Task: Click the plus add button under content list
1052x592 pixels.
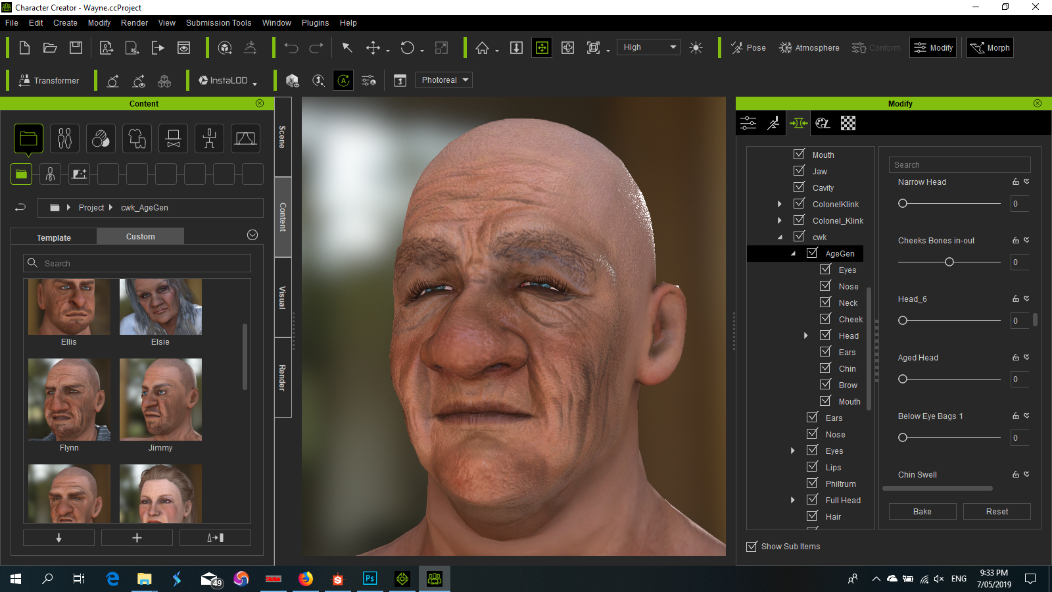Action: [137, 537]
